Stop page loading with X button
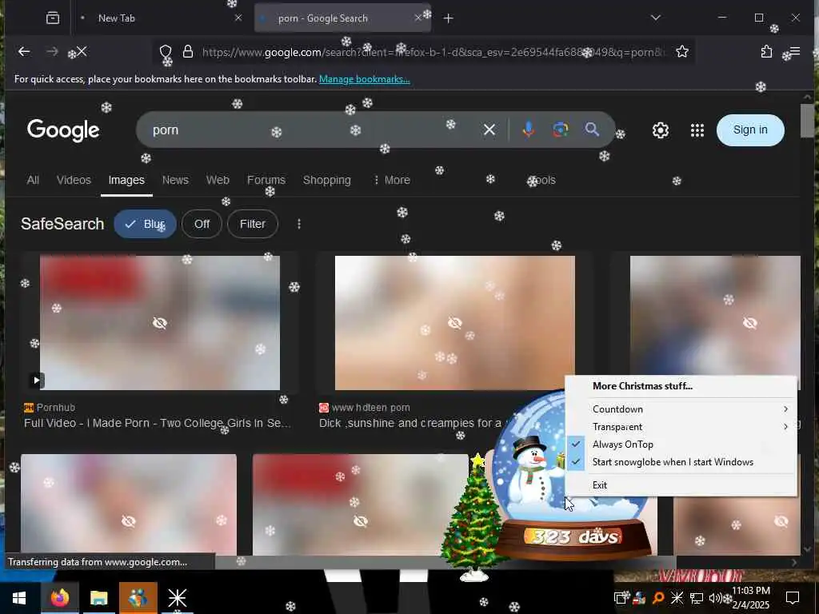 pos(82,51)
